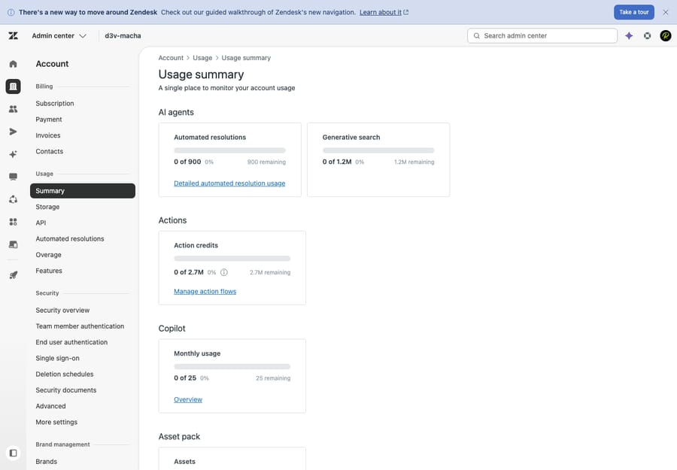677x470 pixels.
Task: Click the Account breadcrumb
Action: [x=171, y=58]
